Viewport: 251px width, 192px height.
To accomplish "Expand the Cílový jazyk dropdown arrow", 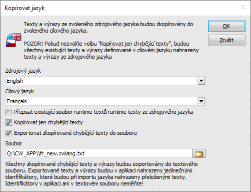I will [x=201, y=101].
